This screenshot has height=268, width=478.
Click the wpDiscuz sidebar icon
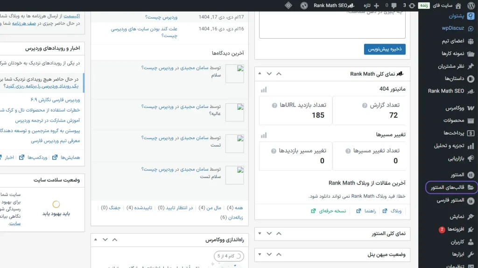coord(471,28)
